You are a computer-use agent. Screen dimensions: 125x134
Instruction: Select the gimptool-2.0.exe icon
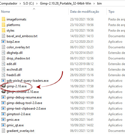(3, 114)
